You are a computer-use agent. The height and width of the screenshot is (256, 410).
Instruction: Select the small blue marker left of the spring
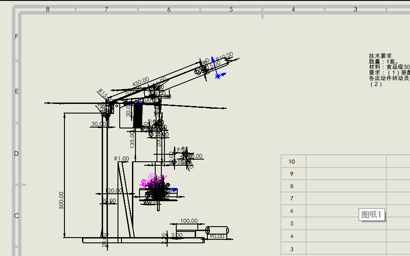click(x=128, y=102)
